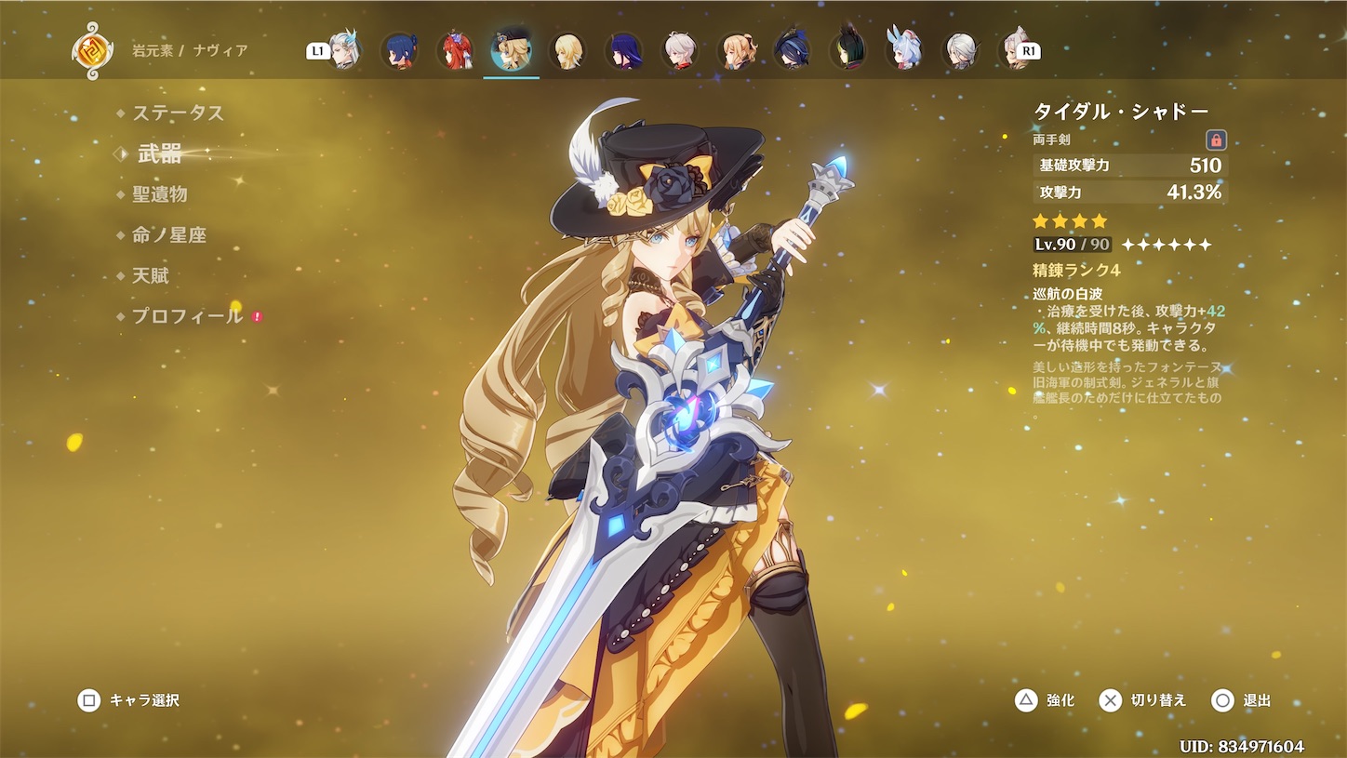The image size is (1347, 758).
Task: Click the highlighted Navia portrait
Action: tap(512, 50)
